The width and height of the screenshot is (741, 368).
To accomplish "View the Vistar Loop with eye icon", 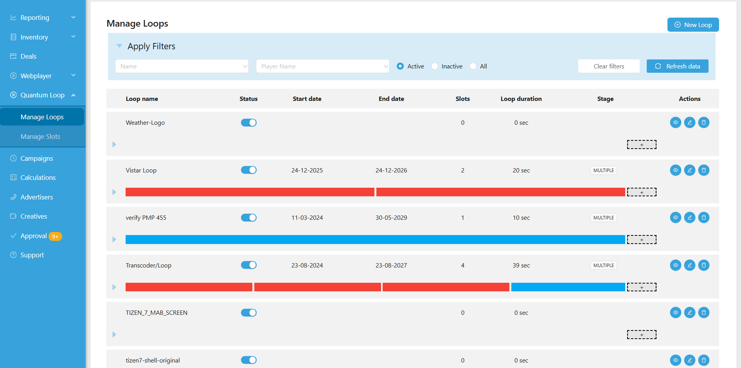I will tap(675, 170).
